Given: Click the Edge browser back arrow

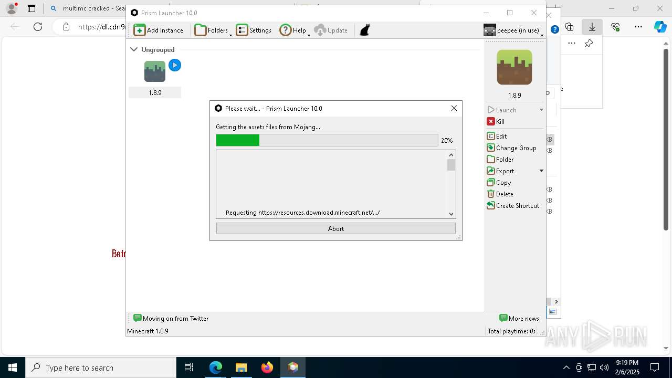Looking at the screenshot, I should pyautogui.click(x=15, y=27).
